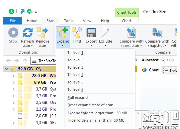180x129 pixels.
Task: Open the Help ribbon tab
Action: pos(105,21)
